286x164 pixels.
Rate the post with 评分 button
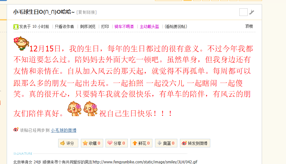click(x=68, y=143)
